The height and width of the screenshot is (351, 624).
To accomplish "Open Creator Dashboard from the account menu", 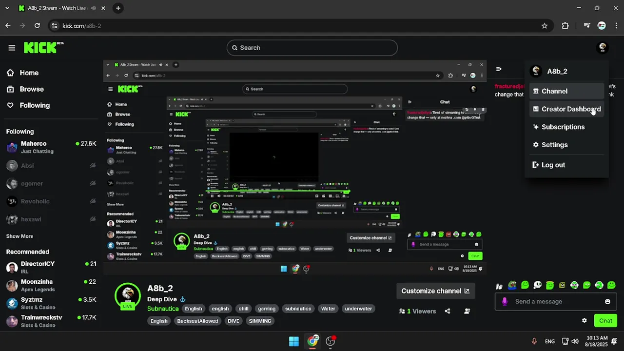I will click(566, 109).
